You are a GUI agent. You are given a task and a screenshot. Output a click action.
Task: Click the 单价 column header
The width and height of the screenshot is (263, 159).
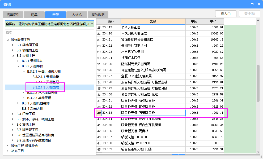click(x=213, y=21)
